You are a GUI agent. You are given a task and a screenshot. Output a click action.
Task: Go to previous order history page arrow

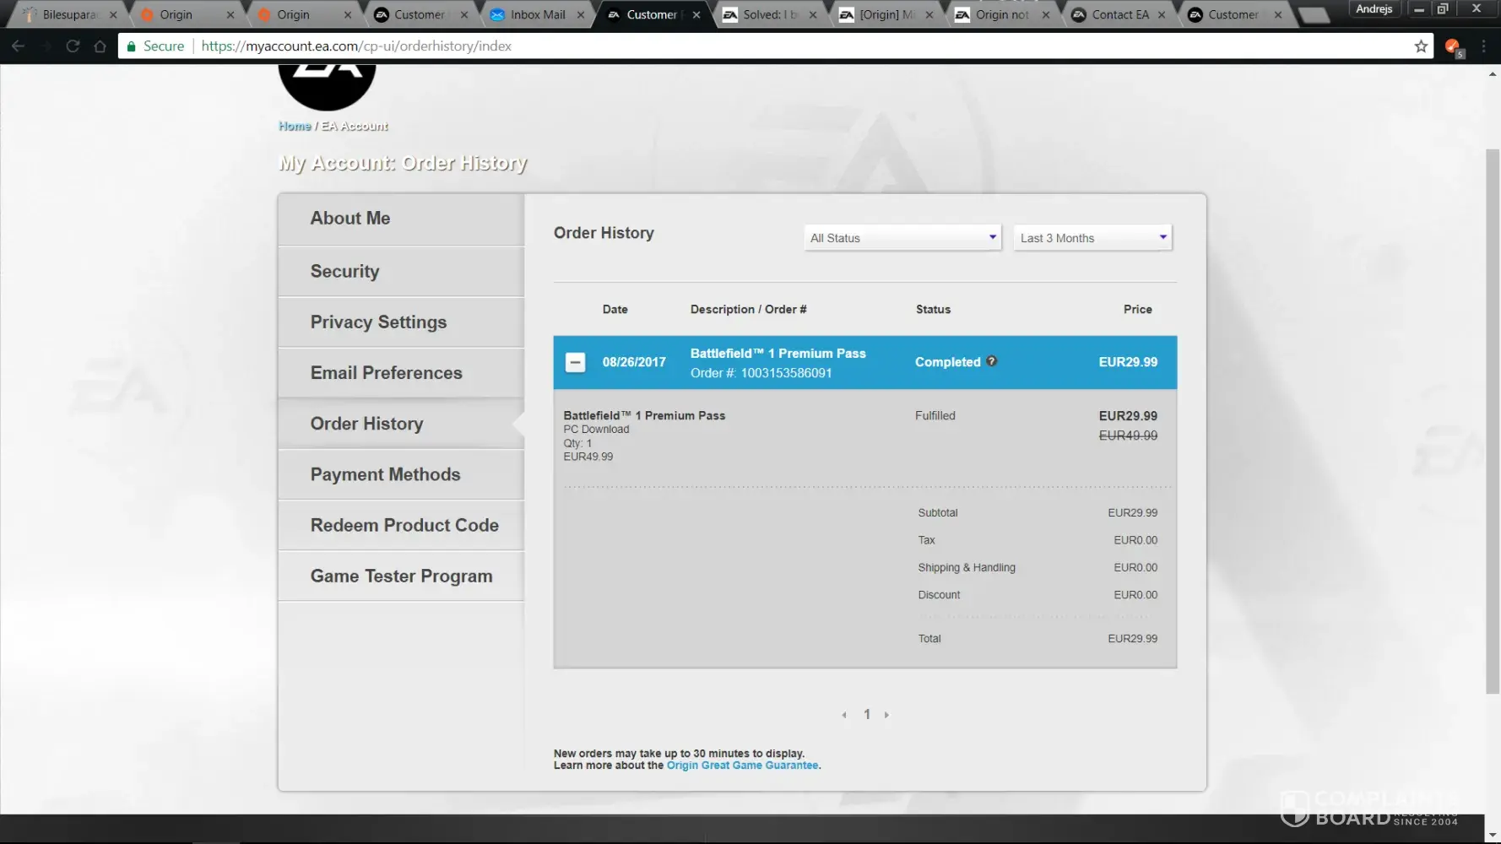click(844, 715)
